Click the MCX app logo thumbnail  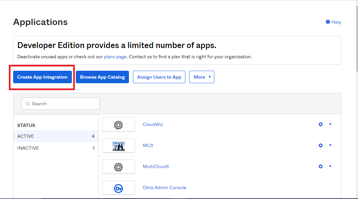118,146
